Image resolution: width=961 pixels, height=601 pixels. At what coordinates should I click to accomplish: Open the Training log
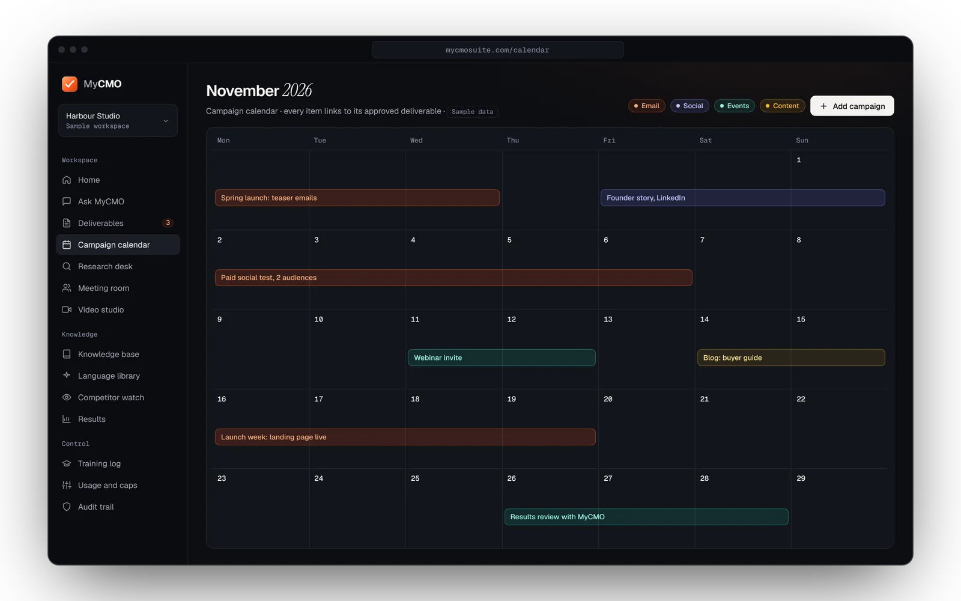tap(118, 463)
